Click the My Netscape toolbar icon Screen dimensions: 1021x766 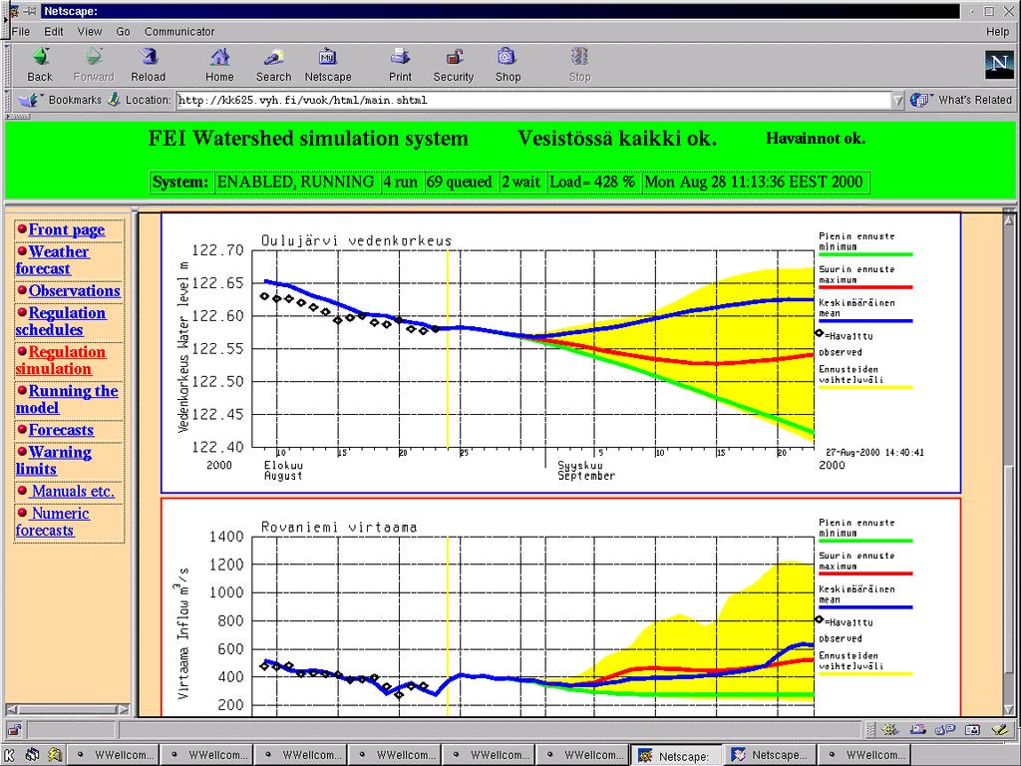(x=327, y=57)
